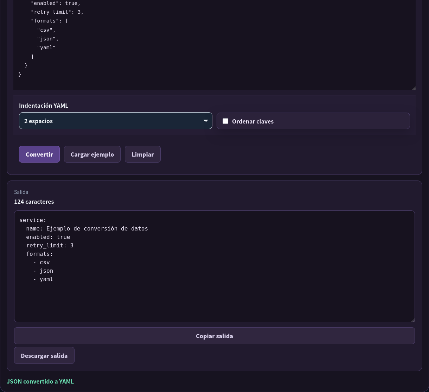The image size is (429, 392).
Task: Click the indentation dropdown arrow caret
Action: [x=206, y=121]
